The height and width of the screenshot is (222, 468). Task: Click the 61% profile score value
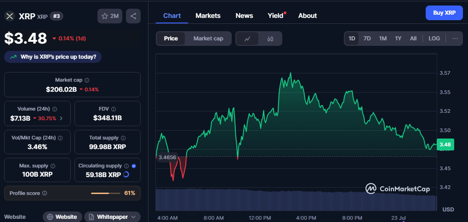click(x=130, y=193)
